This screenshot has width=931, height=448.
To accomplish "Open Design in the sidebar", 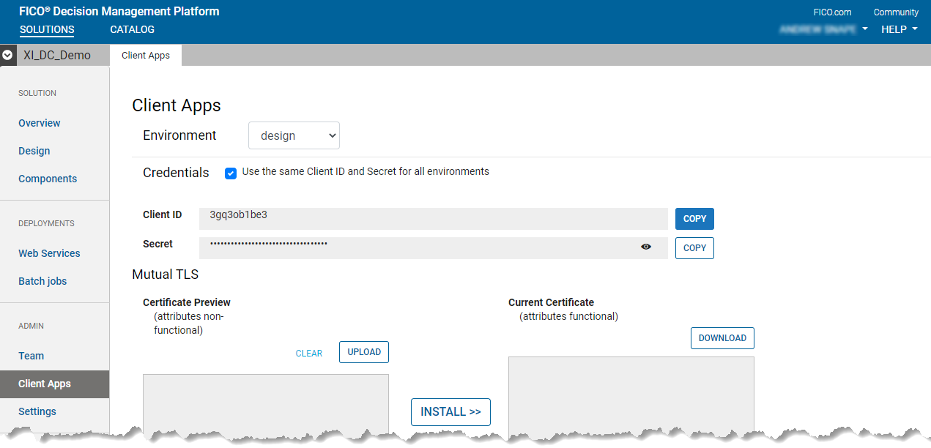I will pyautogui.click(x=34, y=151).
